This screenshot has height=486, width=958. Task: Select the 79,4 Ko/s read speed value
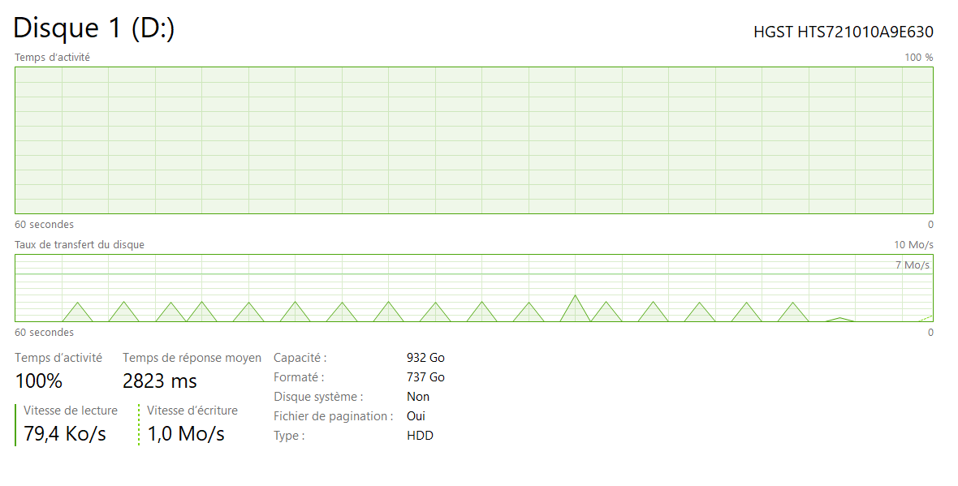(65, 434)
